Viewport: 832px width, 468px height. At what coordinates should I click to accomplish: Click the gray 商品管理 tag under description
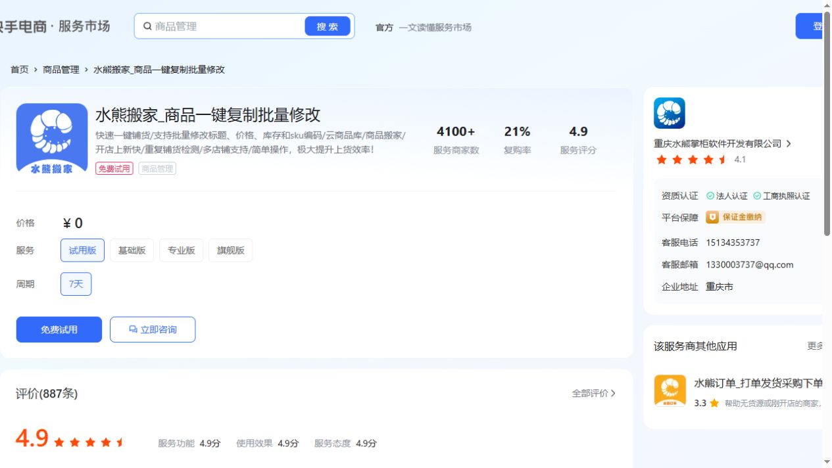tap(157, 168)
